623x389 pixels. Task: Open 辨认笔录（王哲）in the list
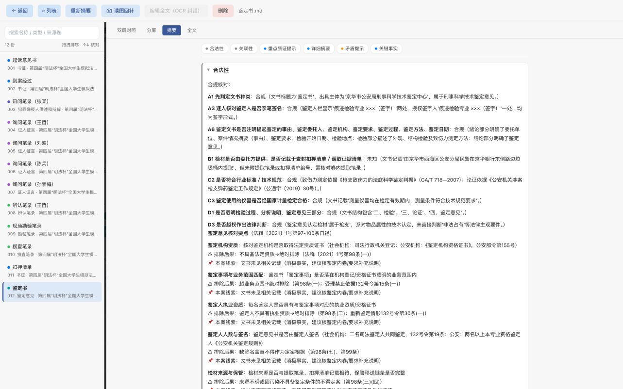coord(52,209)
